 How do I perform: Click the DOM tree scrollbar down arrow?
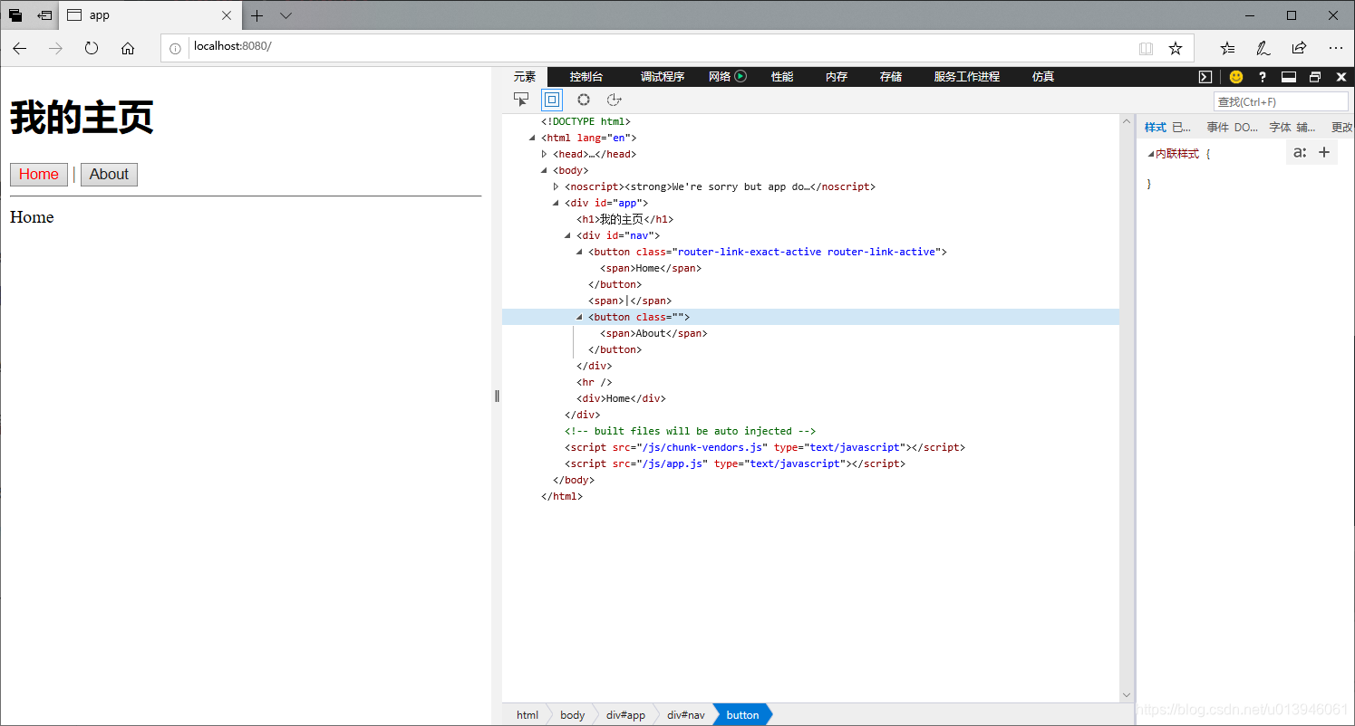[1127, 695]
